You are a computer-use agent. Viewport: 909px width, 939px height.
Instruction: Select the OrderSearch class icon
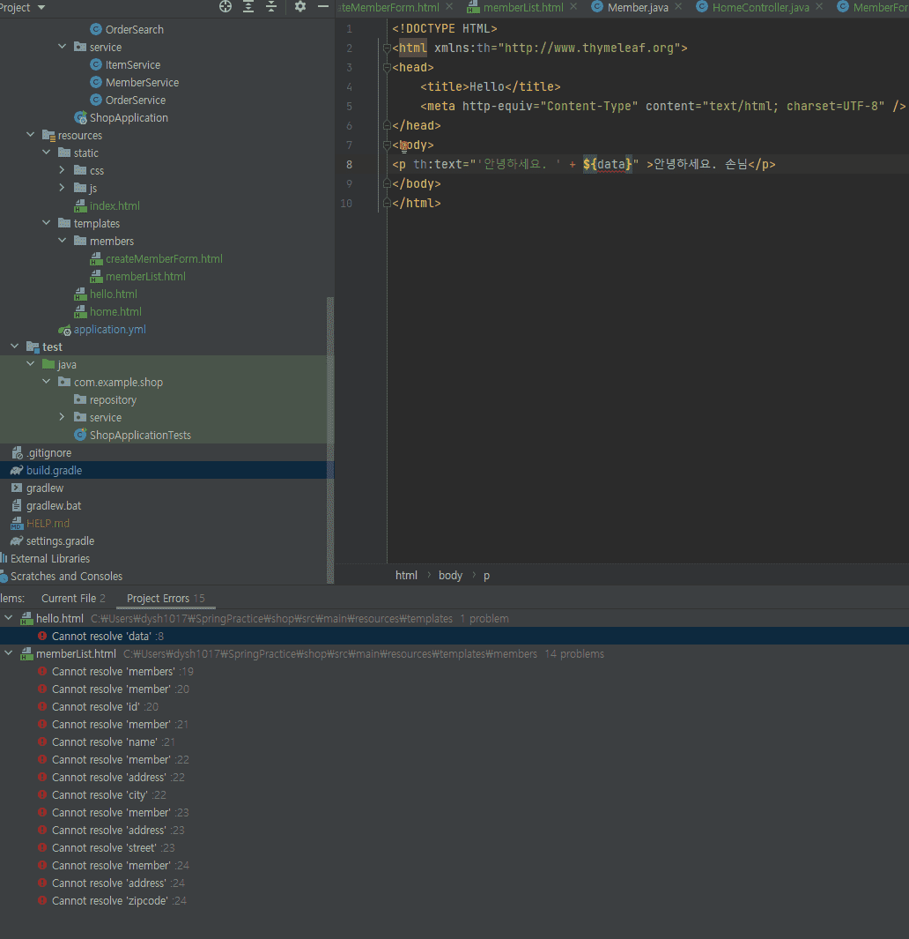click(x=96, y=29)
